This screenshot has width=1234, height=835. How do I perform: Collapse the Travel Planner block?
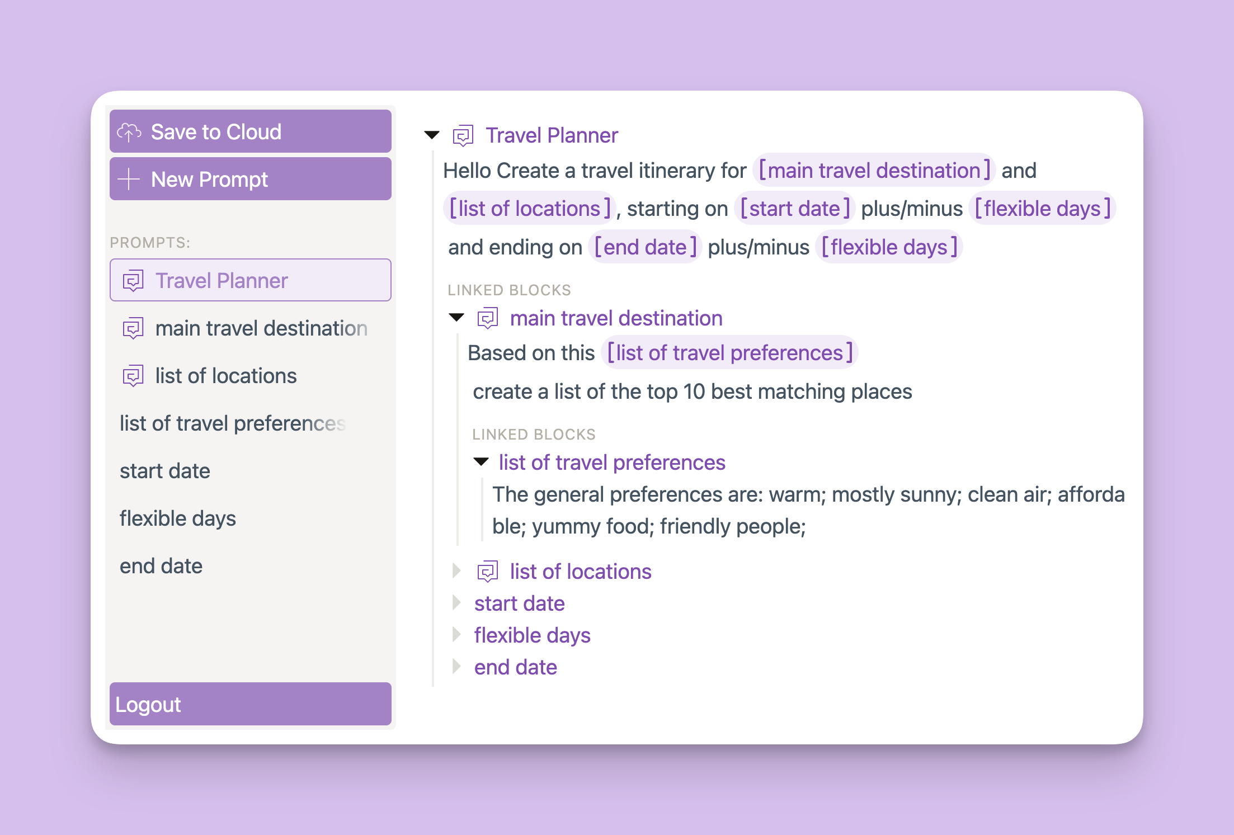[431, 134]
